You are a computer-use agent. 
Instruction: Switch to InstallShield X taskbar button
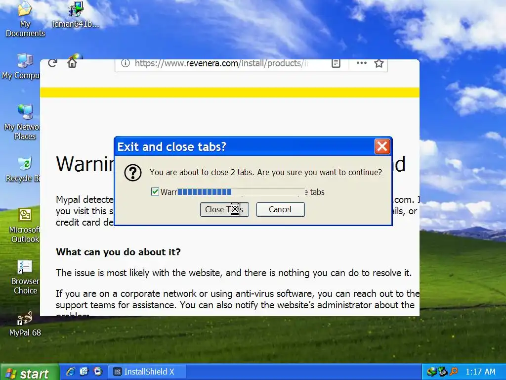click(147, 372)
